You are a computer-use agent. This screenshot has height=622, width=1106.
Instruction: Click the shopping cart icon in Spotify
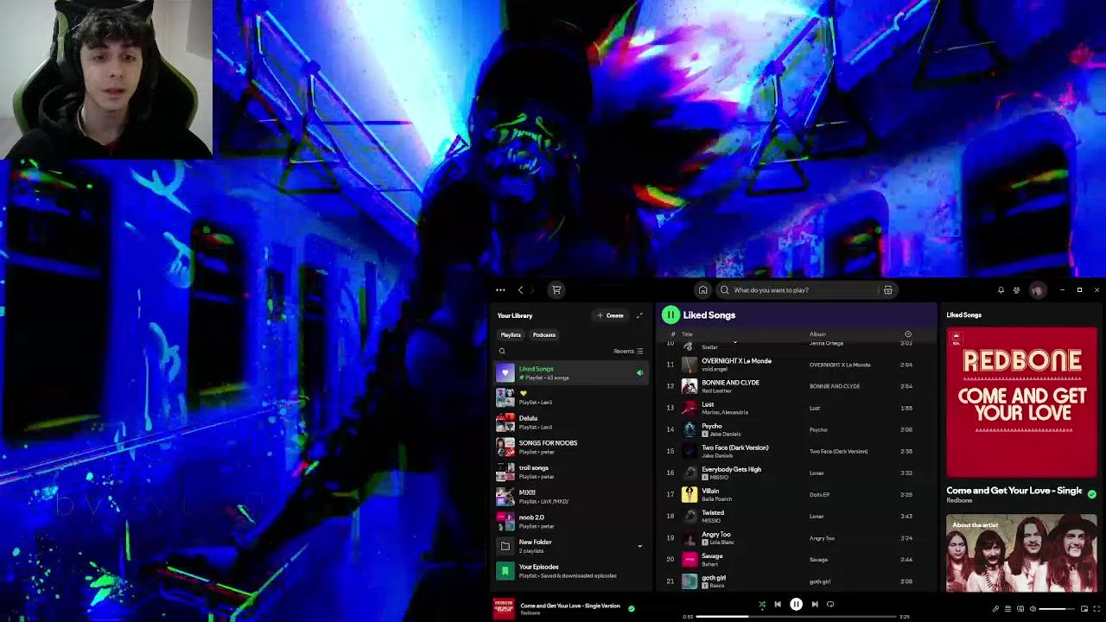click(556, 290)
